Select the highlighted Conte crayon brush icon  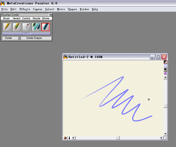tap(46, 27)
